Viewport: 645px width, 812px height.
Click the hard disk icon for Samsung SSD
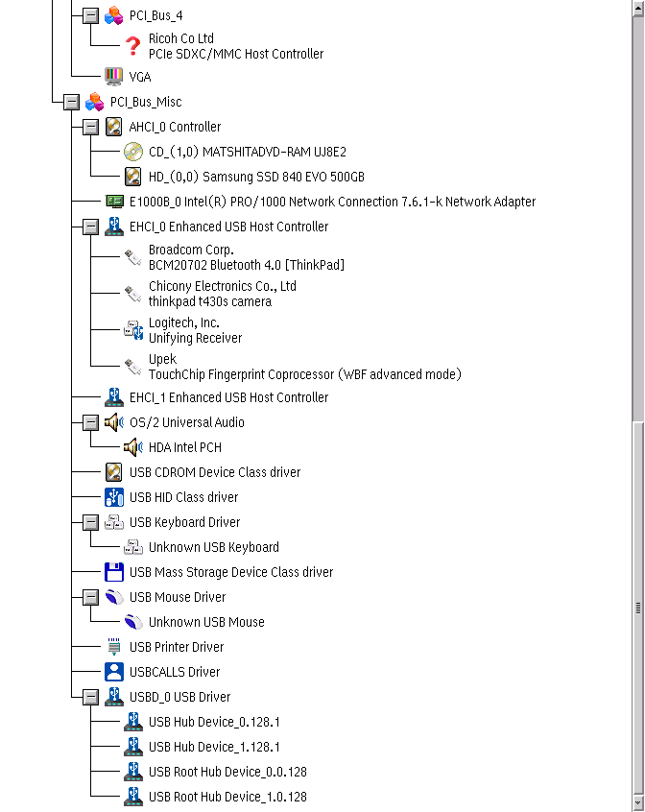click(133, 177)
